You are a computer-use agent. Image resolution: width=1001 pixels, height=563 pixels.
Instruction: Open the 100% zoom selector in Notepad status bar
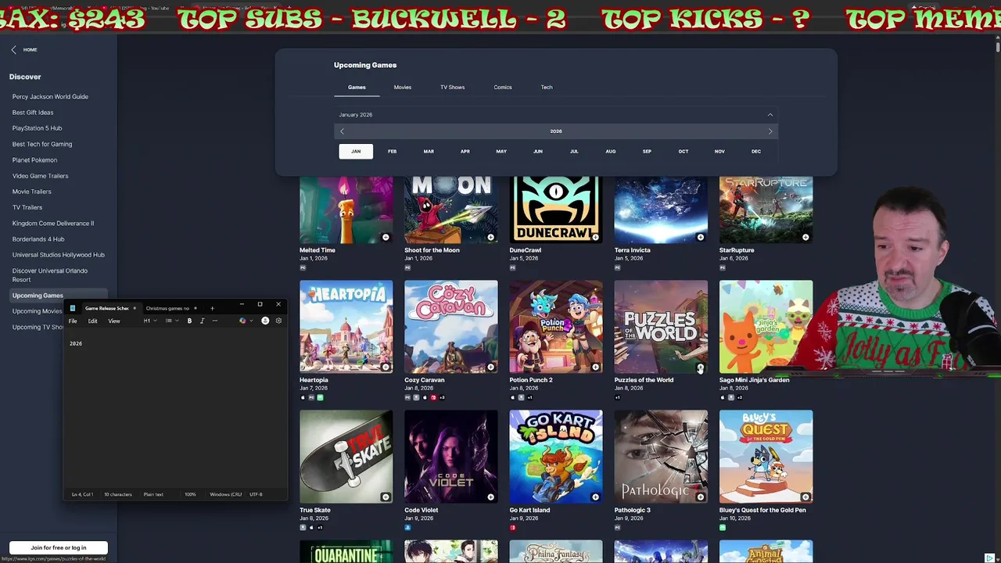pos(190,494)
